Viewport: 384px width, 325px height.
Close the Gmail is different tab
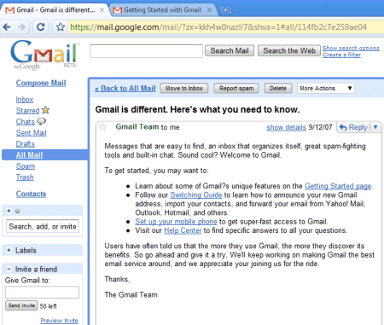(102, 10)
